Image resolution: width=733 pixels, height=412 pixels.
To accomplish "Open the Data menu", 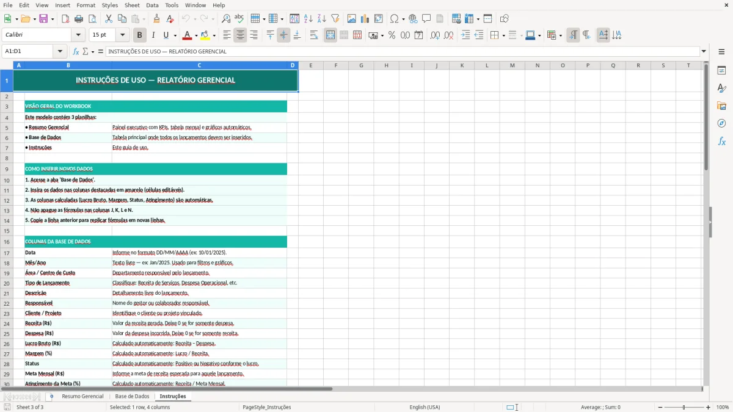I will point(152,5).
